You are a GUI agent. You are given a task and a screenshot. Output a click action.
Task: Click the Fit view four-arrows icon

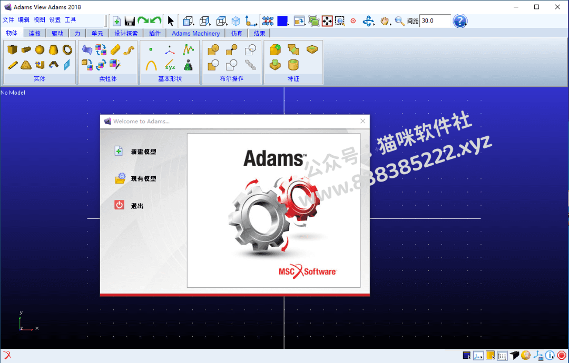327,21
